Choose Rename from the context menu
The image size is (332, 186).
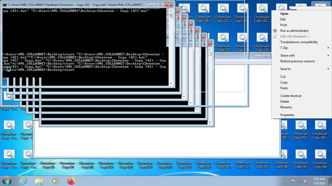click(302, 107)
